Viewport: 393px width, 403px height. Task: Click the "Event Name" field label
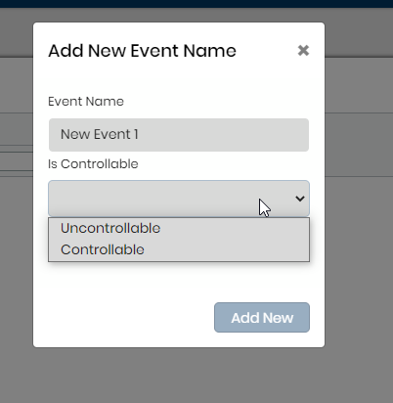[x=86, y=102]
